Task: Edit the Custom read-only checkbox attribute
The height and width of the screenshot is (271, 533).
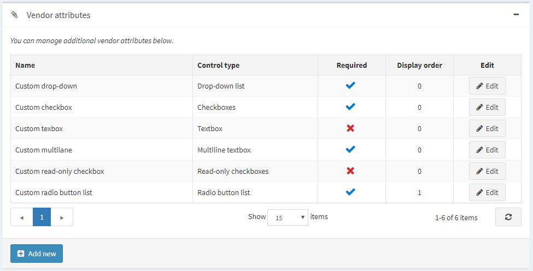Action: tap(487, 172)
